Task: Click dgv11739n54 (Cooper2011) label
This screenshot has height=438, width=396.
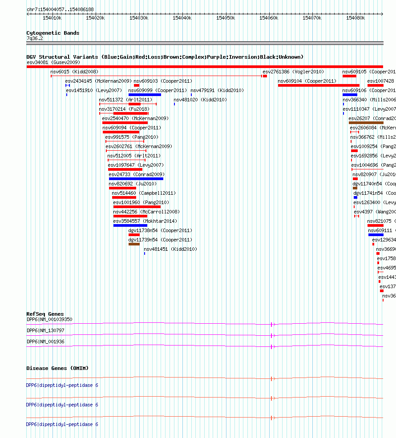Action: 161,240
